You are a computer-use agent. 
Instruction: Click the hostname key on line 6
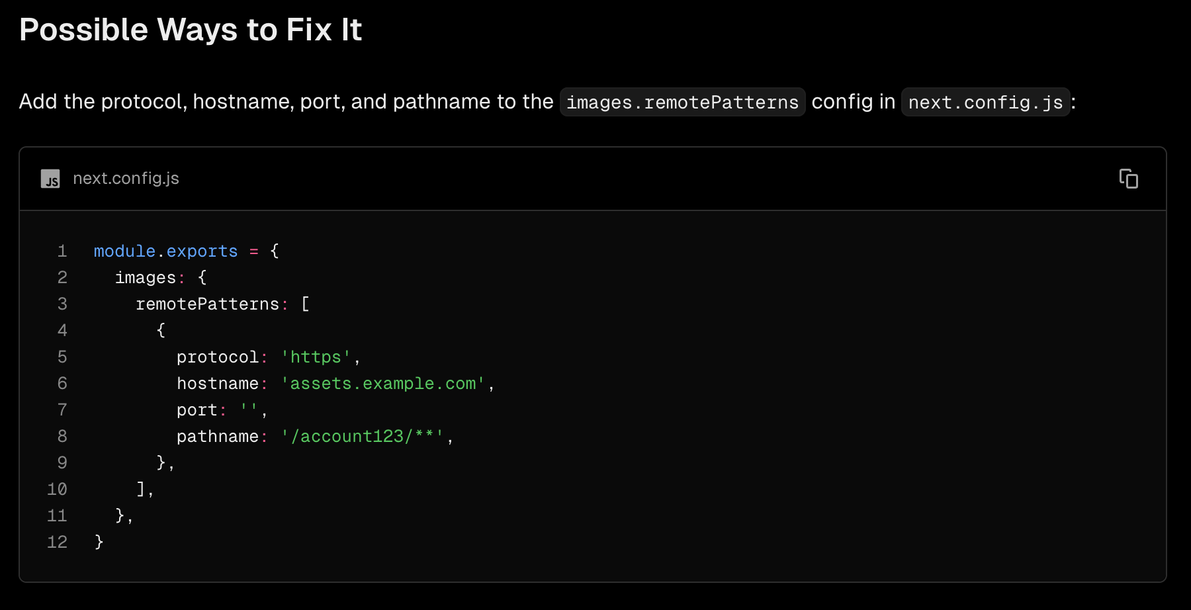[217, 384]
